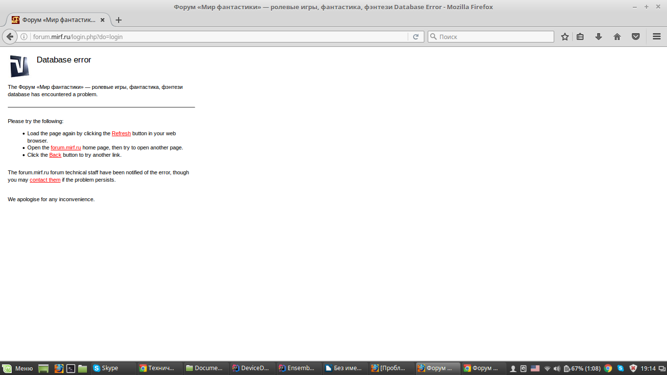Viewport: 667px width, 375px height.
Task: Bookmark this page with the star icon
Action: pyautogui.click(x=565, y=37)
